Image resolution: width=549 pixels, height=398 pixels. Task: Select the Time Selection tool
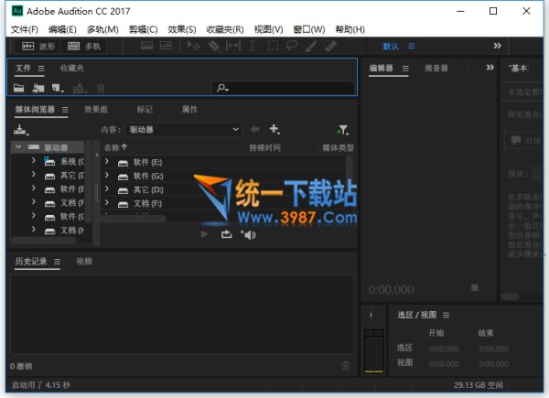coord(253,46)
